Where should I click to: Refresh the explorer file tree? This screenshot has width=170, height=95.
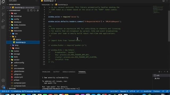click(35, 11)
